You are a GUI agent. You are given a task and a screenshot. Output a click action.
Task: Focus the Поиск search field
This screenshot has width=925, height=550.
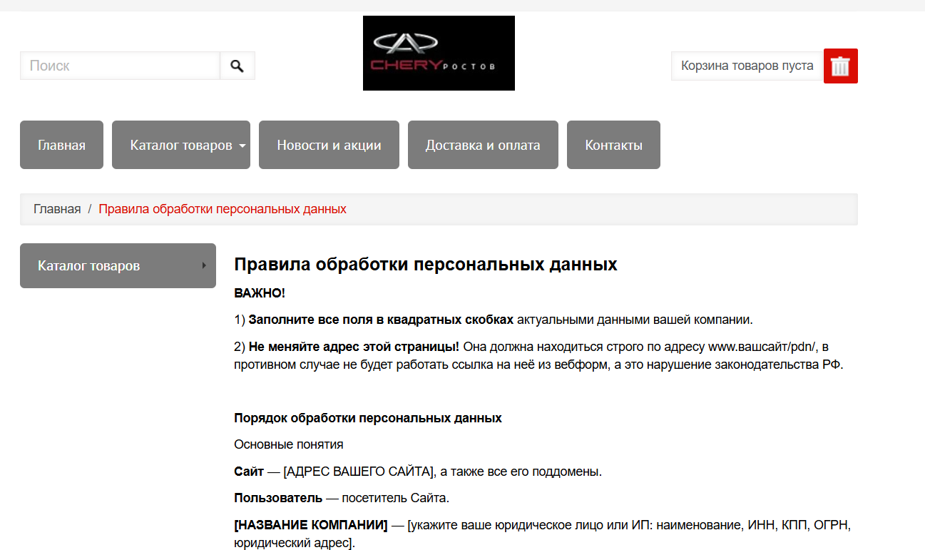[120, 66]
